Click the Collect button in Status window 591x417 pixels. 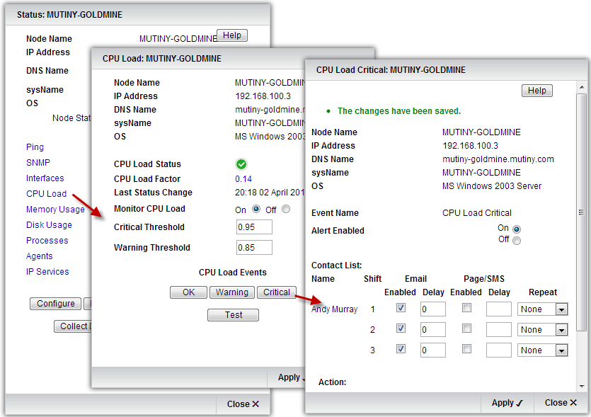(x=73, y=326)
